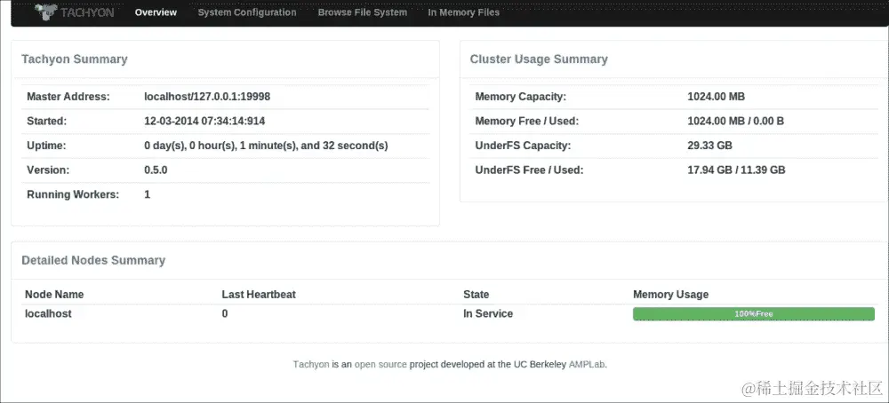Click UnderFS capacity value 29.33 GB
This screenshot has height=403, width=889.
click(709, 146)
